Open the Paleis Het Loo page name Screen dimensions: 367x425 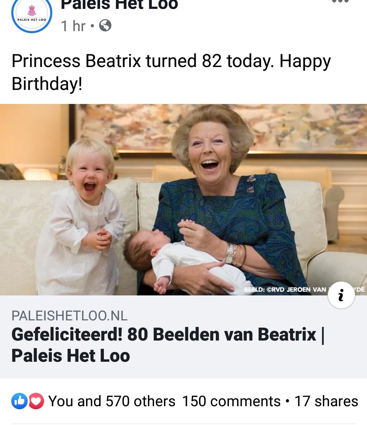(119, 5)
